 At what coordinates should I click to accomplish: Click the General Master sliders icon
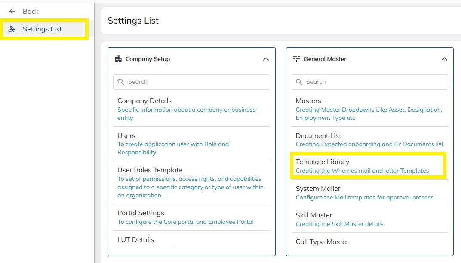click(297, 59)
